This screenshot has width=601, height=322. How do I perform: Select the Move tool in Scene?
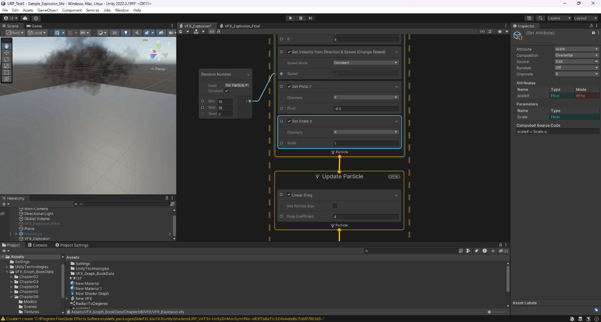[x=6, y=53]
